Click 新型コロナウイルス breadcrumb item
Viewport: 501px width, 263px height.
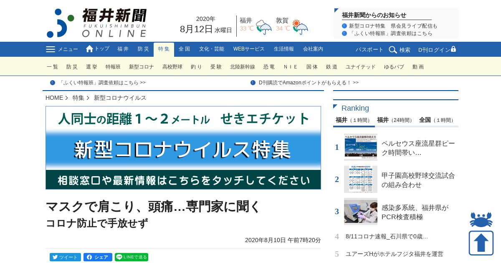[x=120, y=98]
